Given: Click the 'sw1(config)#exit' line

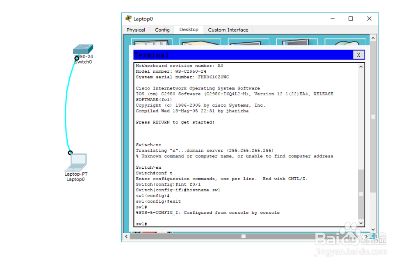Looking at the screenshot, I should click(x=158, y=201).
